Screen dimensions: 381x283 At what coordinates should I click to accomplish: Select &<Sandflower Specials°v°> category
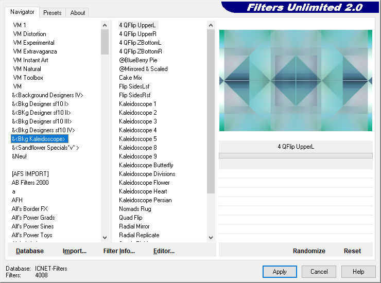[x=45, y=148]
